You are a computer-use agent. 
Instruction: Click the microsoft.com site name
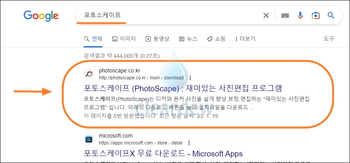click(116, 136)
